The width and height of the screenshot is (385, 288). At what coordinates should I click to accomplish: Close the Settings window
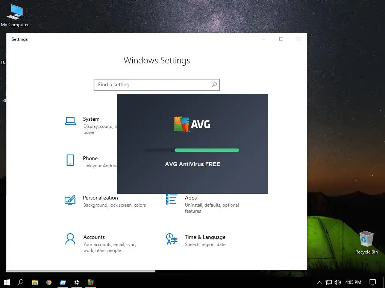click(x=298, y=39)
